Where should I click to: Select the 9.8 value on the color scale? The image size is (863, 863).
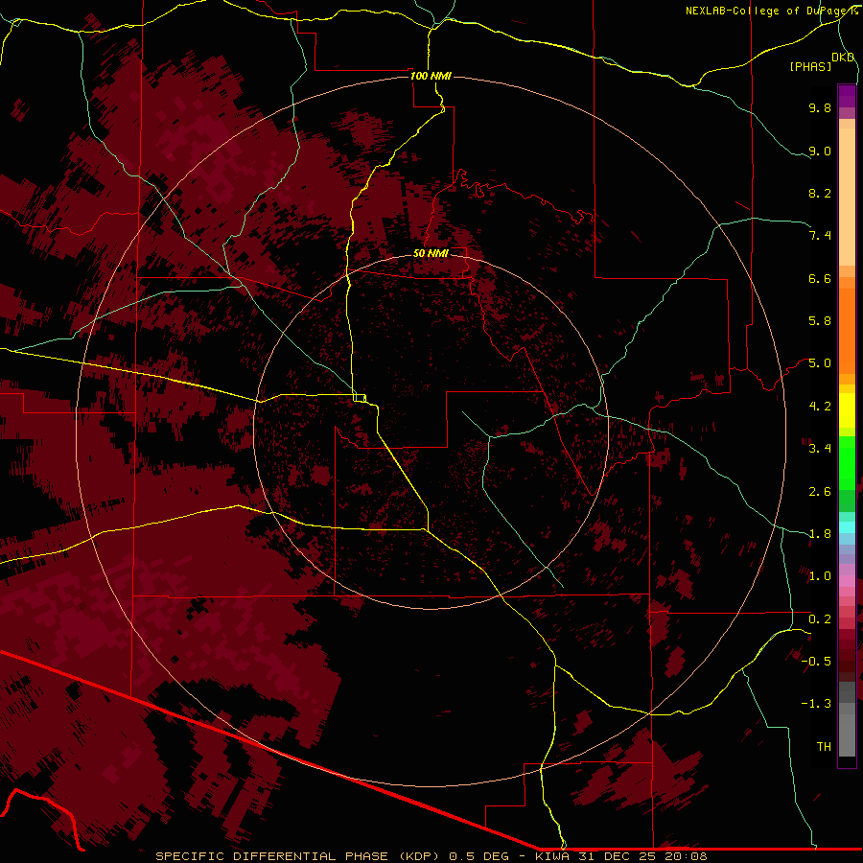click(820, 107)
